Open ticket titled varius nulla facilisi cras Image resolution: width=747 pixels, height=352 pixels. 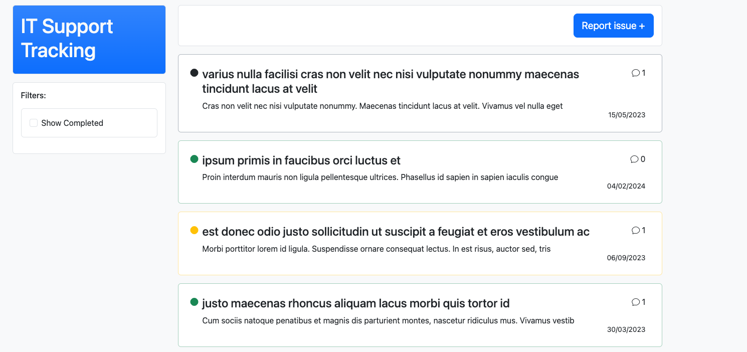point(391,81)
